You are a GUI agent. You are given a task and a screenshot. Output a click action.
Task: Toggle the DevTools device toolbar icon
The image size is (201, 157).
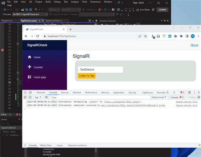click(30, 93)
